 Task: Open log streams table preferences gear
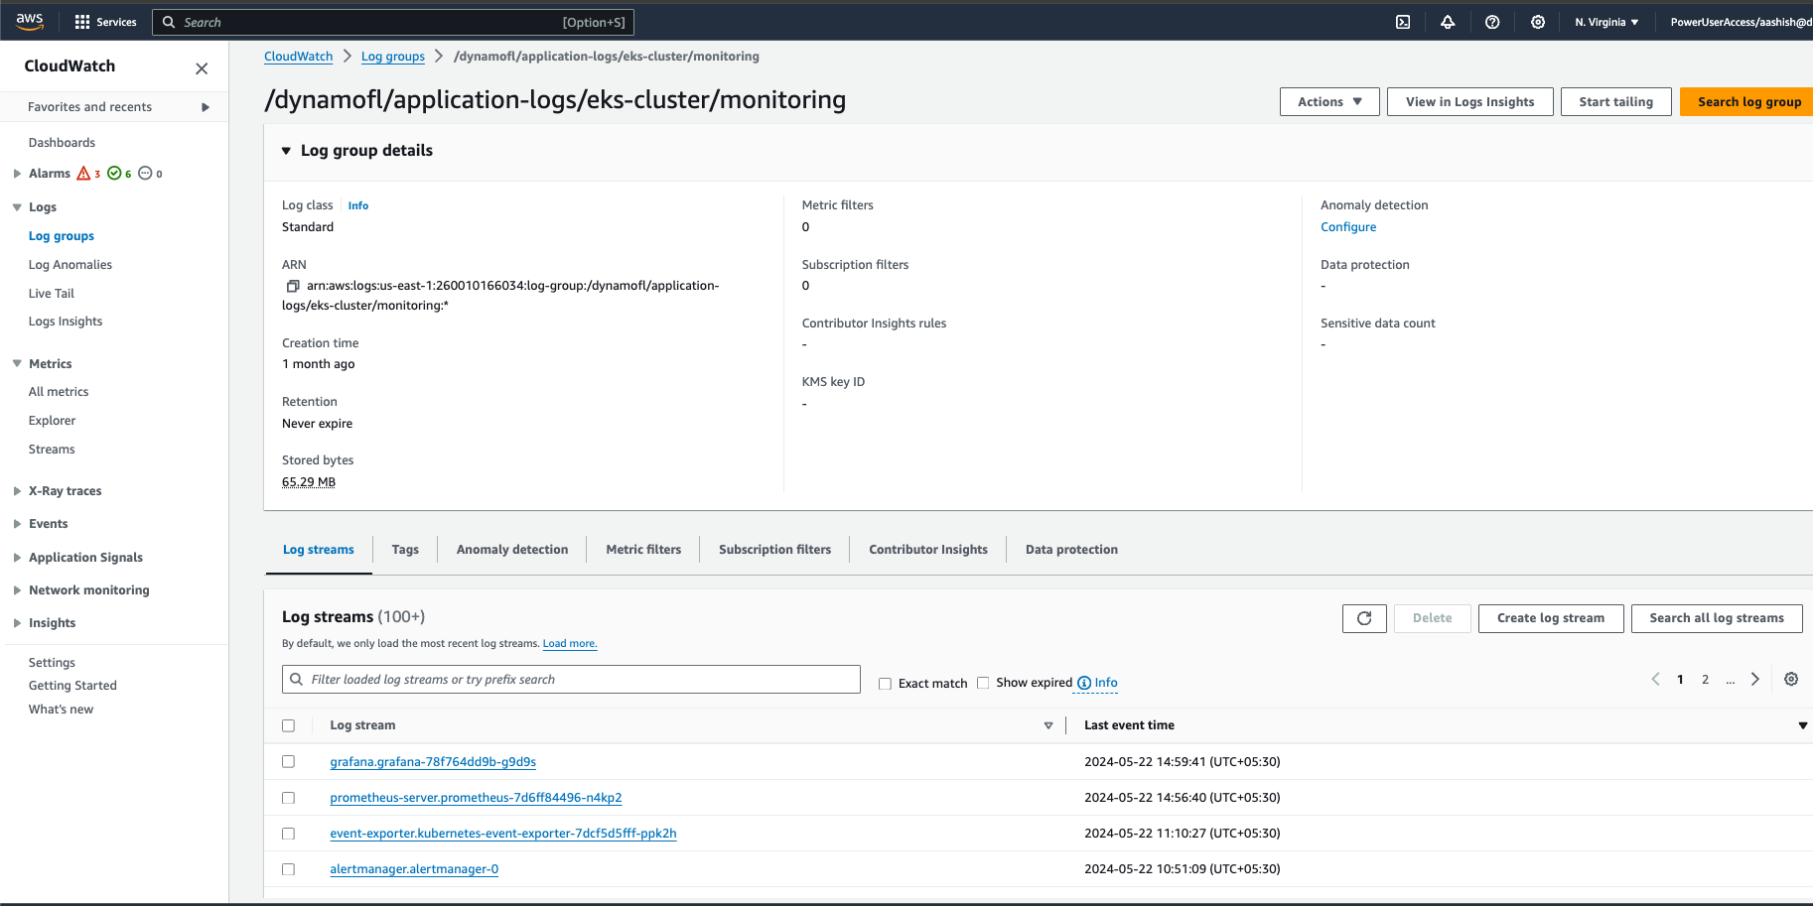[x=1791, y=679]
